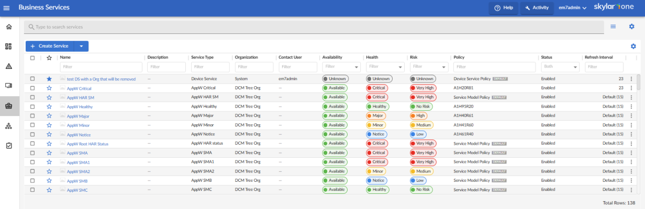Open the Availability filter dropdown
The height and width of the screenshot is (209, 645).
(x=340, y=67)
